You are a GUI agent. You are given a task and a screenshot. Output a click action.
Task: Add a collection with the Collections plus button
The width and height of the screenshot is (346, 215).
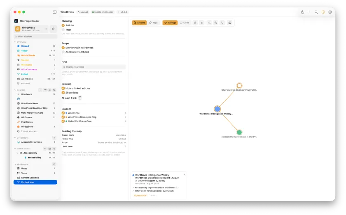(54, 138)
